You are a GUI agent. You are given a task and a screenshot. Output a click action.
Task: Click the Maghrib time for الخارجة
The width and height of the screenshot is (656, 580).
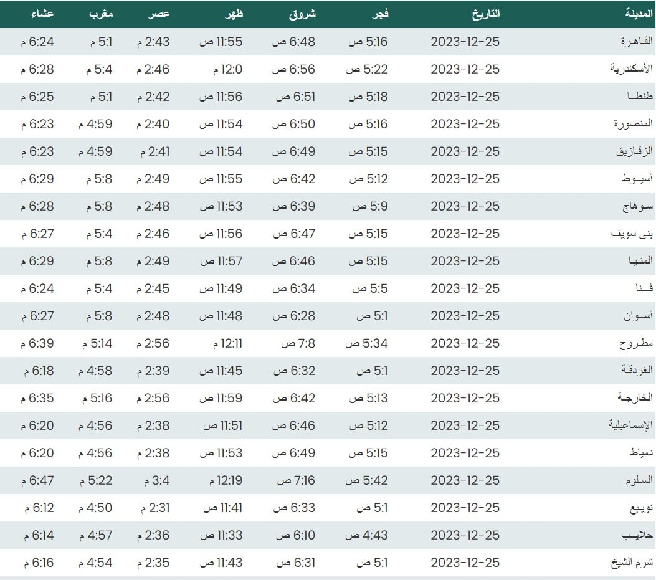click(x=95, y=398)
